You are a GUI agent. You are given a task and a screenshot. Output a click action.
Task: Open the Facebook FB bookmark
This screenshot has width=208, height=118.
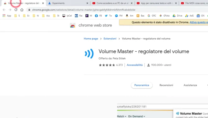(x=98, y=16)
